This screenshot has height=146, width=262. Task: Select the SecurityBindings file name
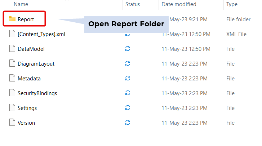[37, 93]
